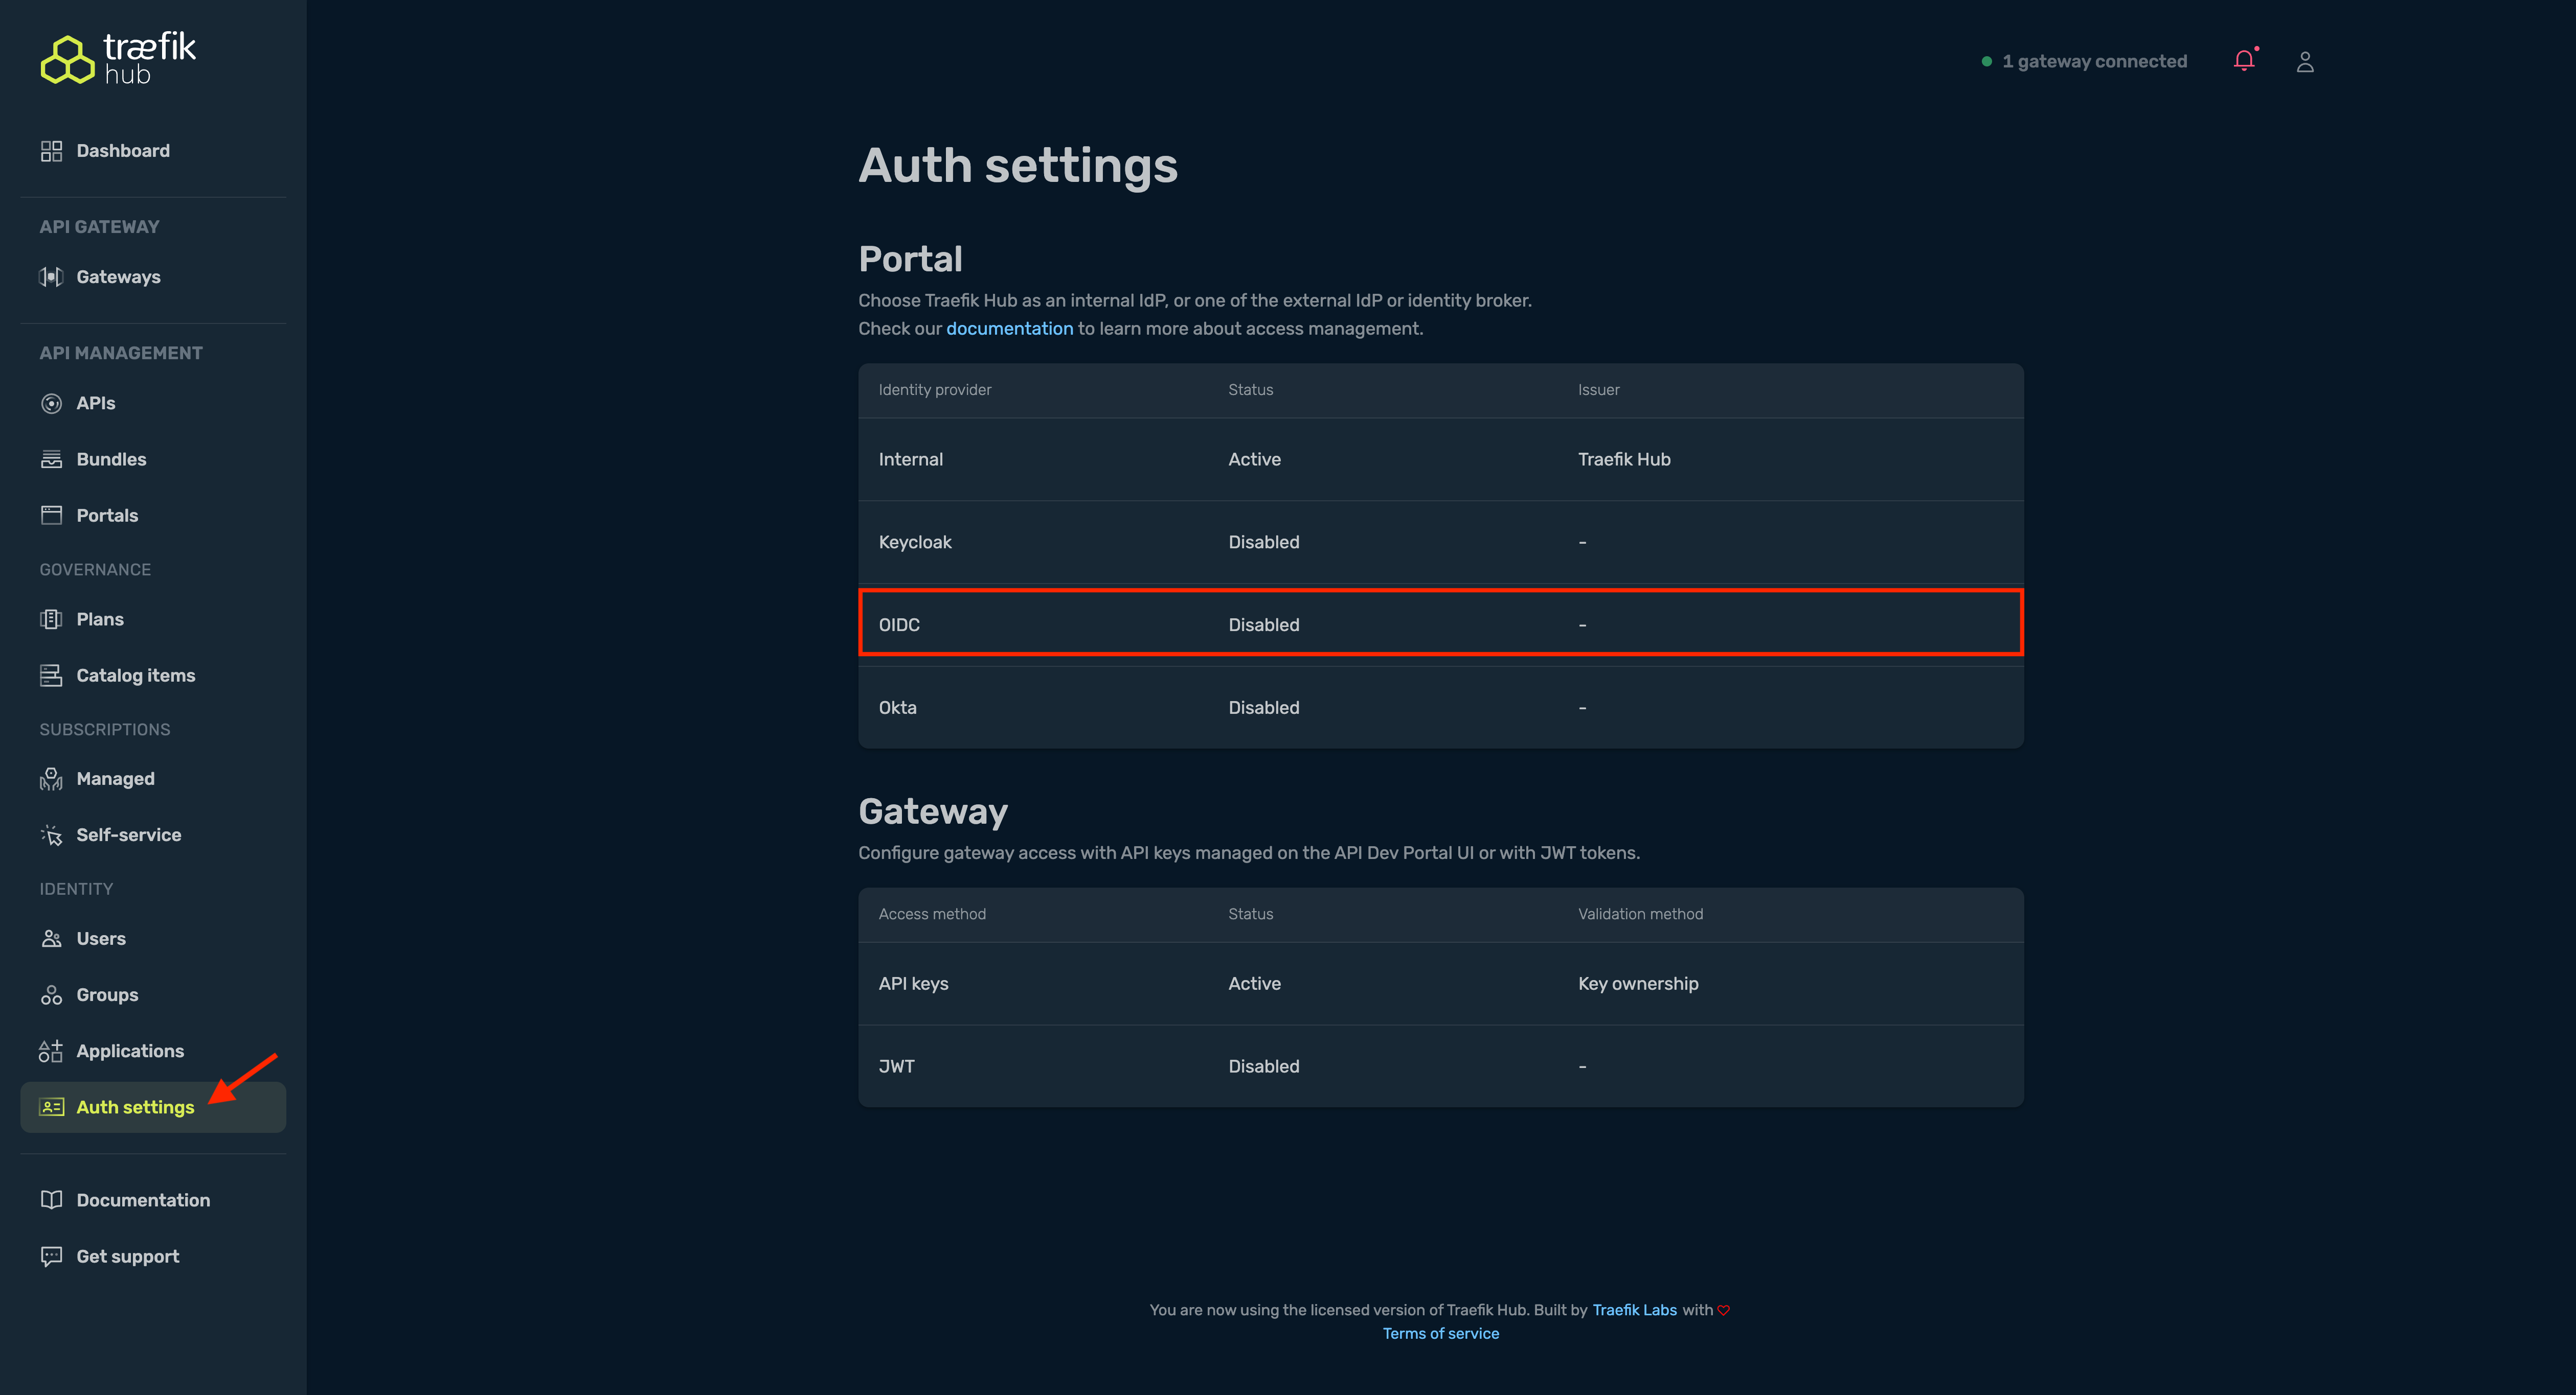
Task: Open the Keycloak identity provider row
Action: tap(1440, 542)
